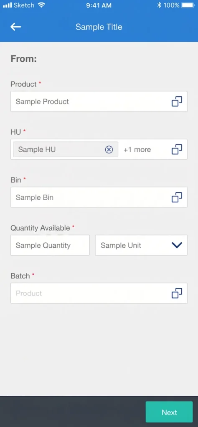Image resolution: width=198 pixels, height=427 pixels.
Task: Open value help icon for Batch field
Action: pos(177,293)
